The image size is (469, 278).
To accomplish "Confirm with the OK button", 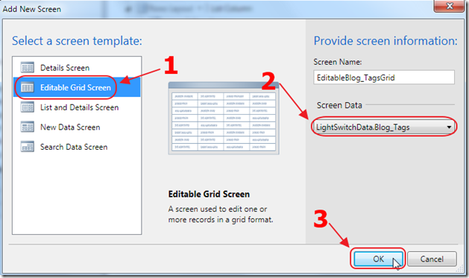I will coord(378,259).
